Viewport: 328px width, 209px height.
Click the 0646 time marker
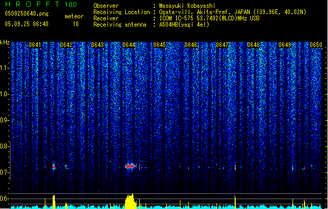(x=191, y=45)
